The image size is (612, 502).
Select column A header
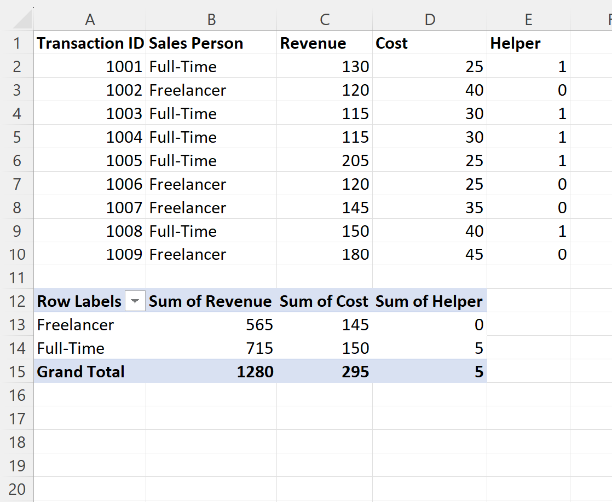point(90,20)
